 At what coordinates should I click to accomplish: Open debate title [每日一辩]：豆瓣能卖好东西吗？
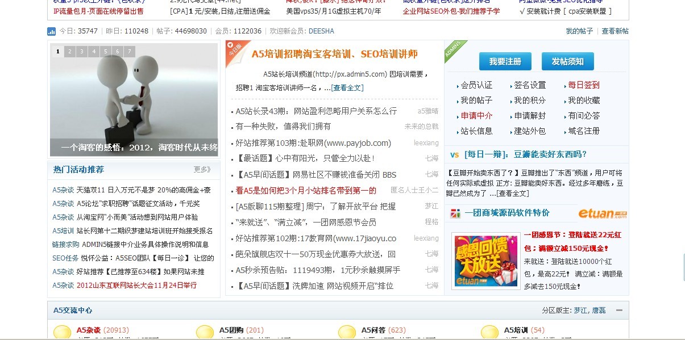[525, 154]
